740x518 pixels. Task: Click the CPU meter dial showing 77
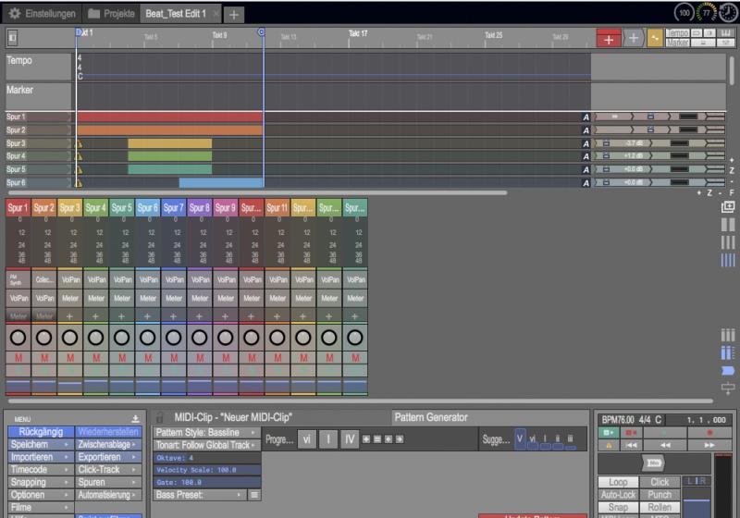coord(706,13)
